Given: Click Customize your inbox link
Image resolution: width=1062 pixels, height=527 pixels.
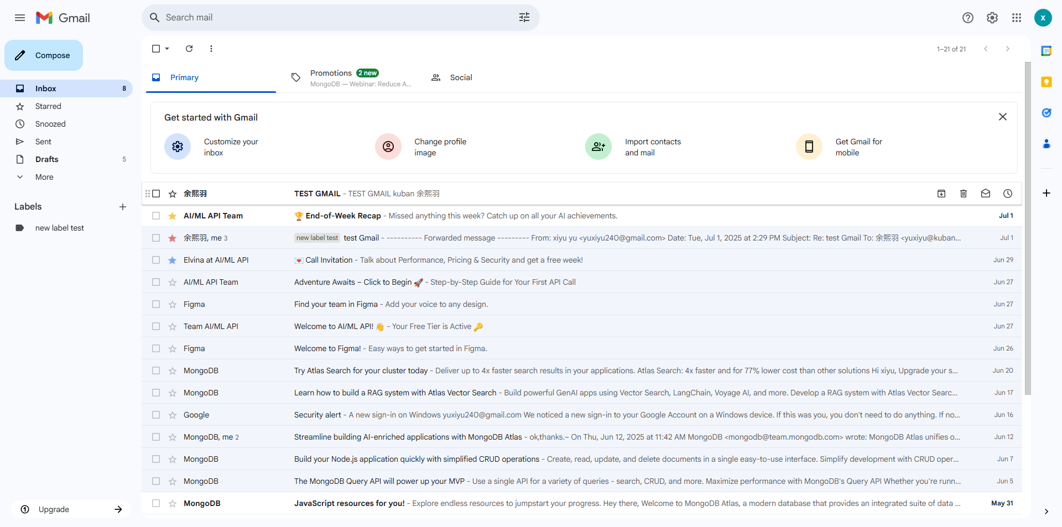Looking at the screenshot, I should [x=231, y=147].
